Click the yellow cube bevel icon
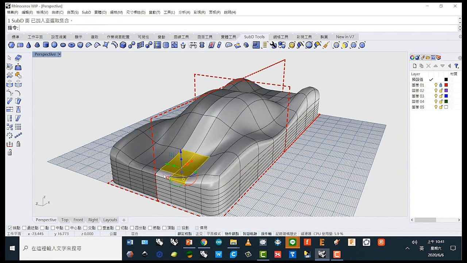This screenshot has height=263, width=467. pos(292,45)
